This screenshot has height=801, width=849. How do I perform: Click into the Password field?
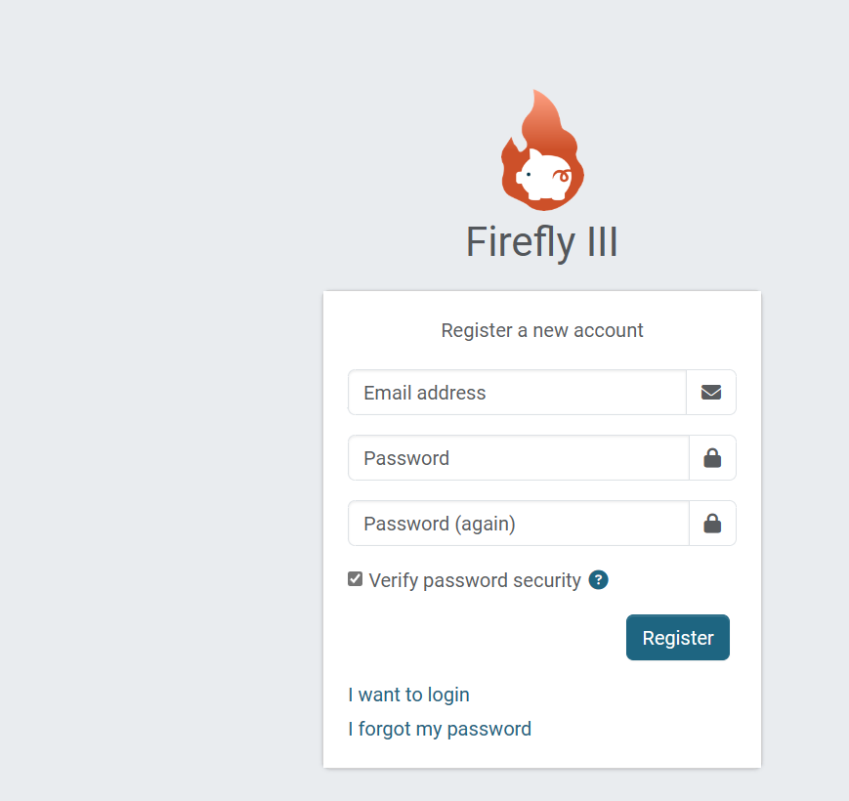pos(518,458)
